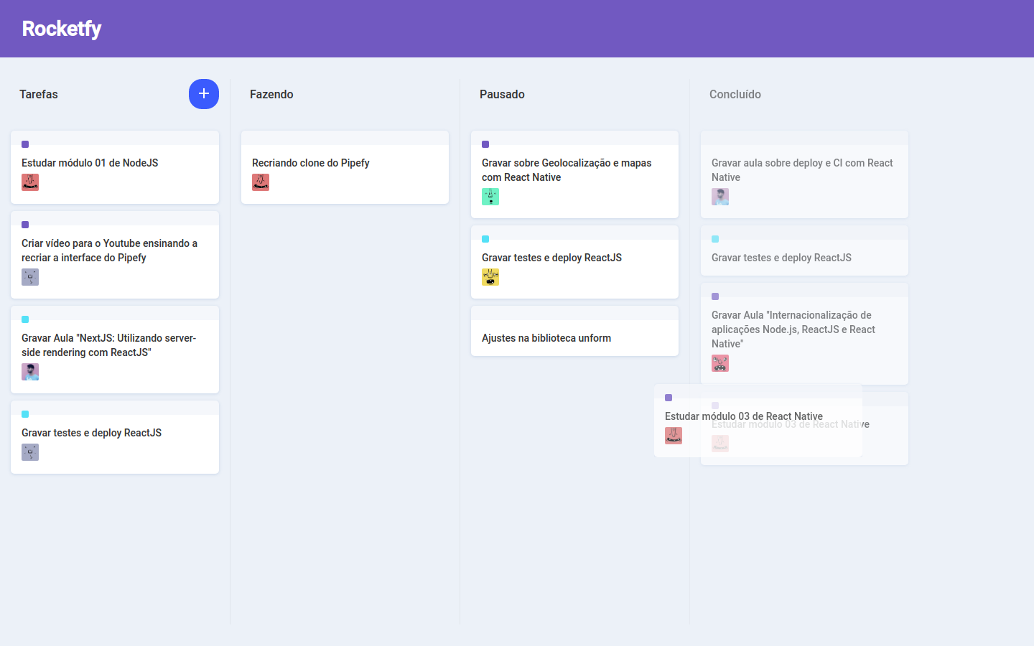The height and width of the screenshot is (646, 1034).
Task: Click 'Pausado' column heading
Action: pyautogui.click(x=502, y=94)
